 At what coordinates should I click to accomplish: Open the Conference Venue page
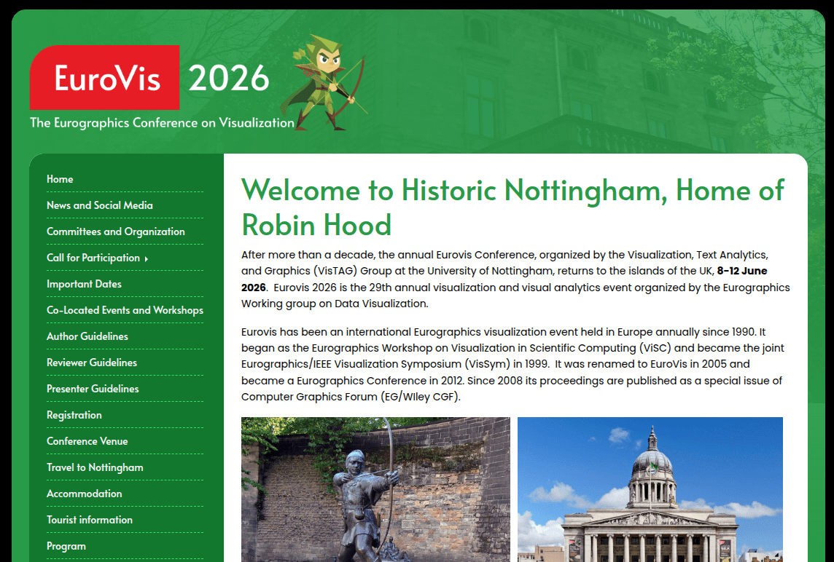87,441
